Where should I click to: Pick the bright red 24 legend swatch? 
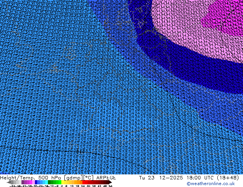point(84,182)
